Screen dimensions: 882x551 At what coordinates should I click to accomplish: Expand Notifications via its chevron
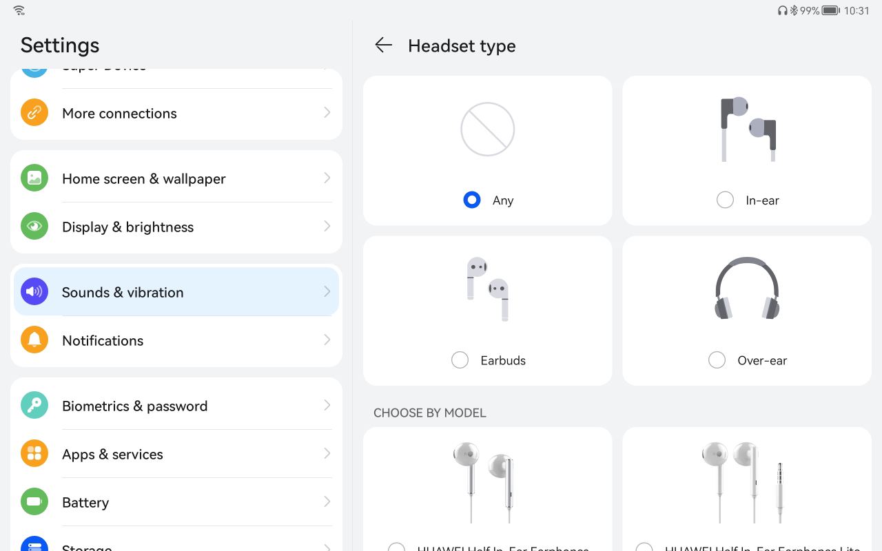(x=327, y=340)
